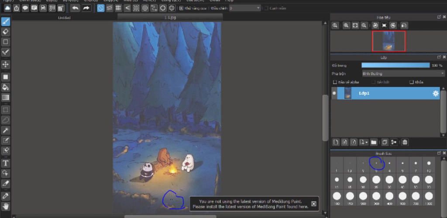Enable the parallel lines snap guide
This screenshot has height=218, width=447.
pyautogui.click(x=110, y=8)
